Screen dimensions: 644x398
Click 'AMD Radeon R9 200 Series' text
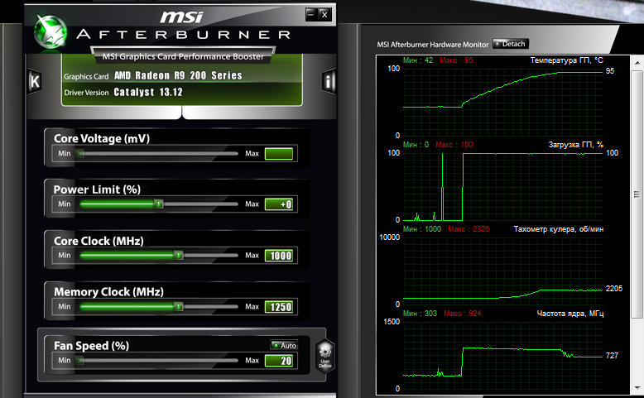pos(178,75)
